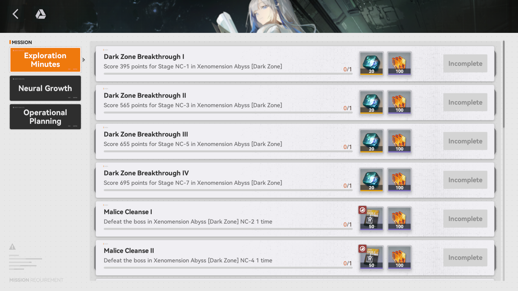This screenshot has height=291, width=518.
Task: View crystal reward for Dark Zone Breakthrough III
Action: tap(372, 141)
